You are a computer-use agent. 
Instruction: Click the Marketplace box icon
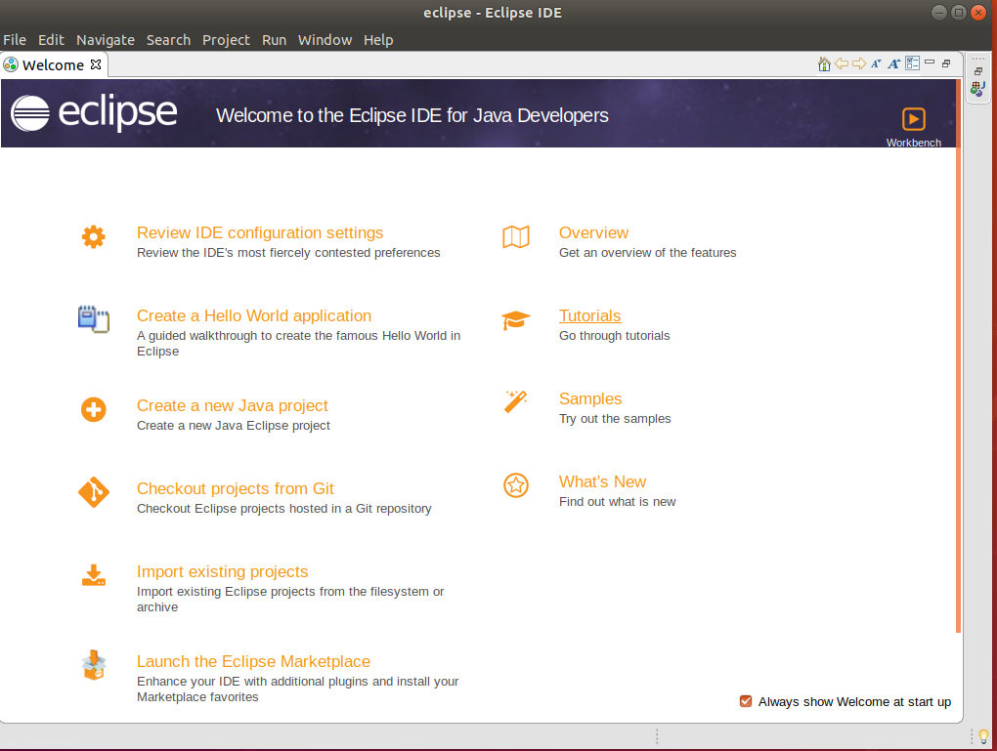tap(94, 665)
